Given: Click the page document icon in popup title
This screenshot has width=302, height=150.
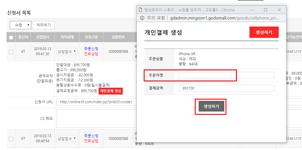Looking at the screenshot, I should click(x=140, y=10).
